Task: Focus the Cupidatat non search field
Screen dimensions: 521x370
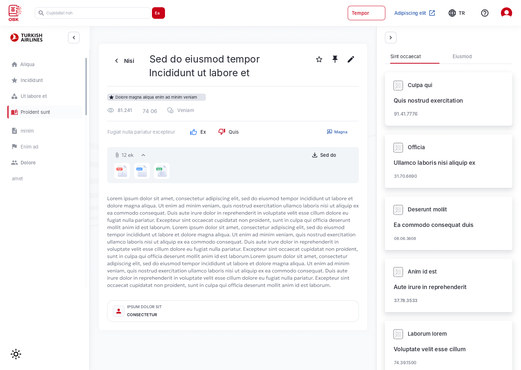Action: pyautogui.click(x=93, y=13)
